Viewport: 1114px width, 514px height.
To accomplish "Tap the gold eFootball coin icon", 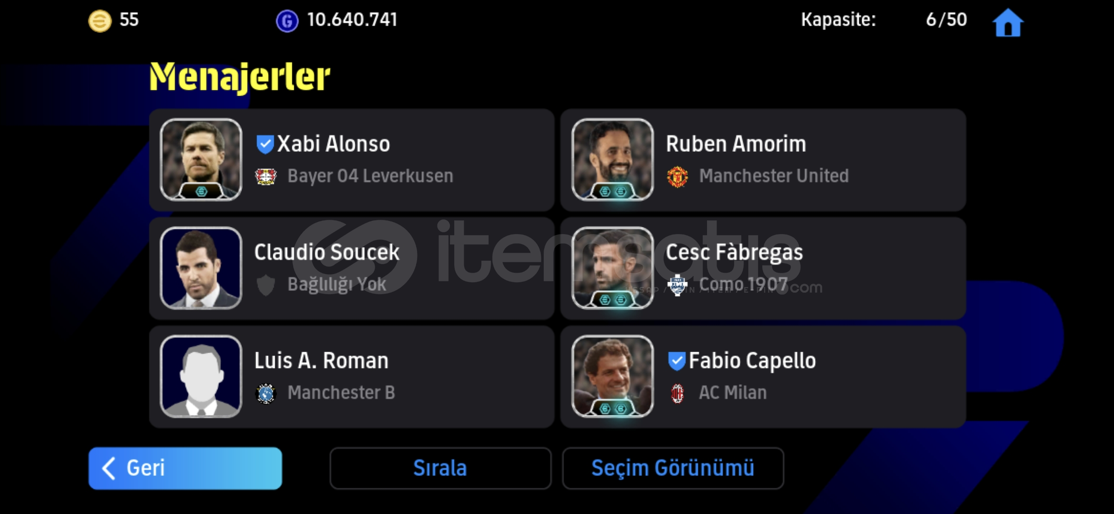I will 100,21.
